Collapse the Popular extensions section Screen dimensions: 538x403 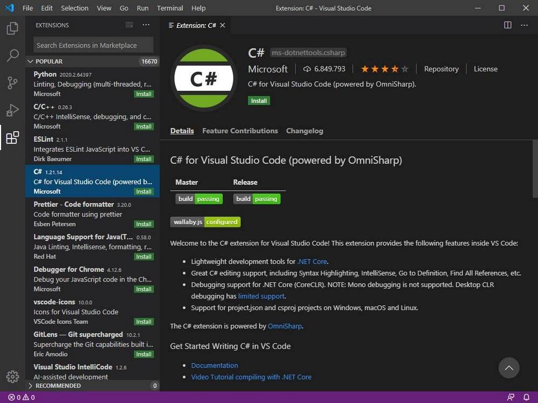pyautogui.click(x=93, y=61)
